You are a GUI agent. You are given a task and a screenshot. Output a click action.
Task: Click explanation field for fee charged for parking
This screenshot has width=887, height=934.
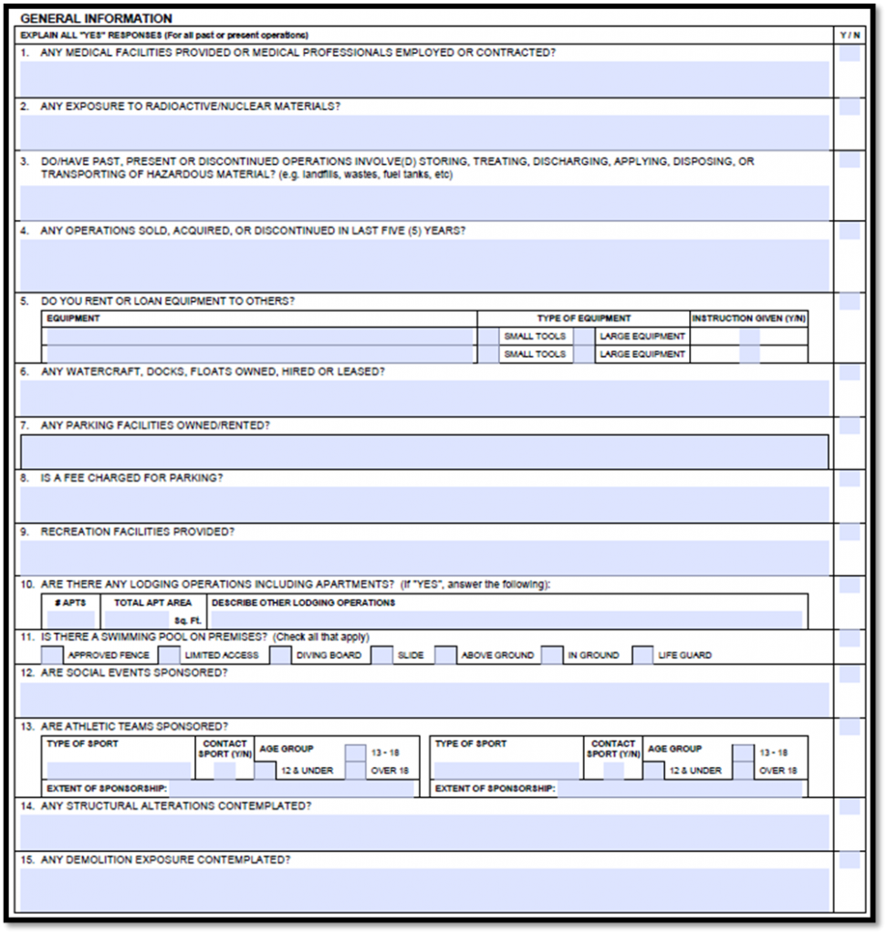pyautogui.click(x=424, y=504)
